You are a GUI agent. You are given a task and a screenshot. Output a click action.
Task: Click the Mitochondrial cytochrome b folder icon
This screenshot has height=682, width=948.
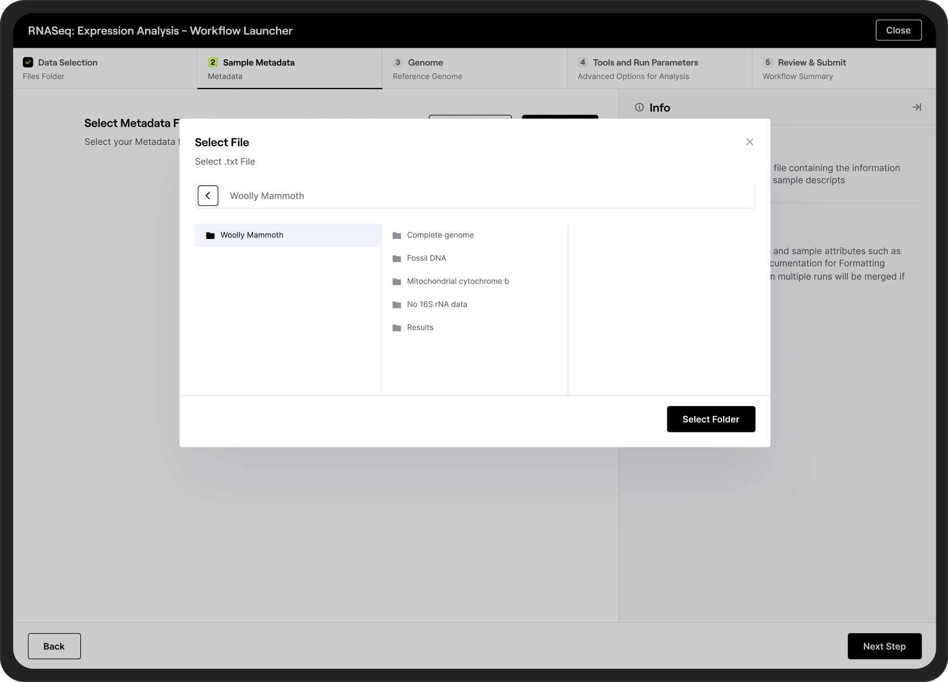click(x=396, y=282)
